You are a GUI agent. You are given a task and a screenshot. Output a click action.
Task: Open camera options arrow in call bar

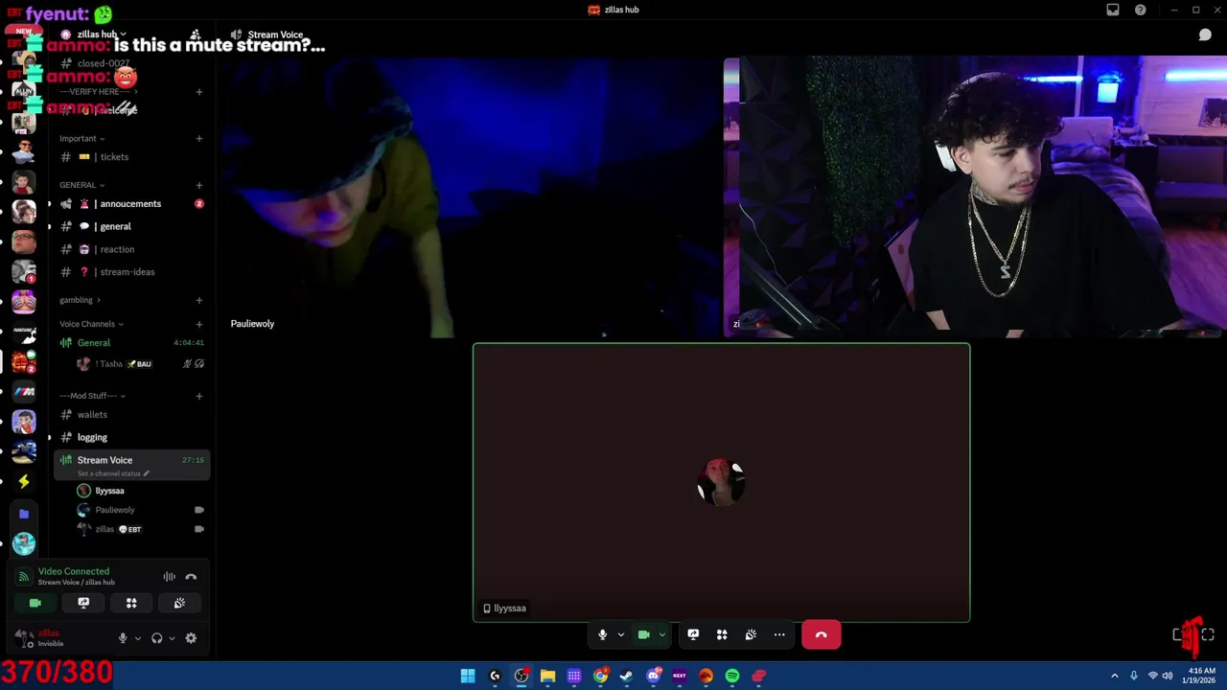click(661, 634)
